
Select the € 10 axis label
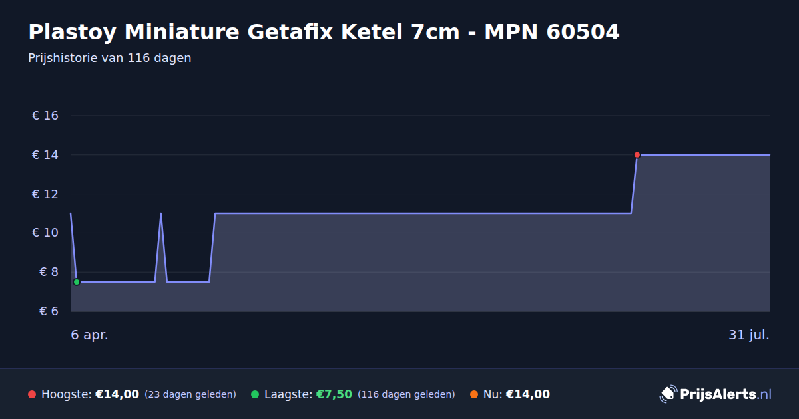point(45,233)
